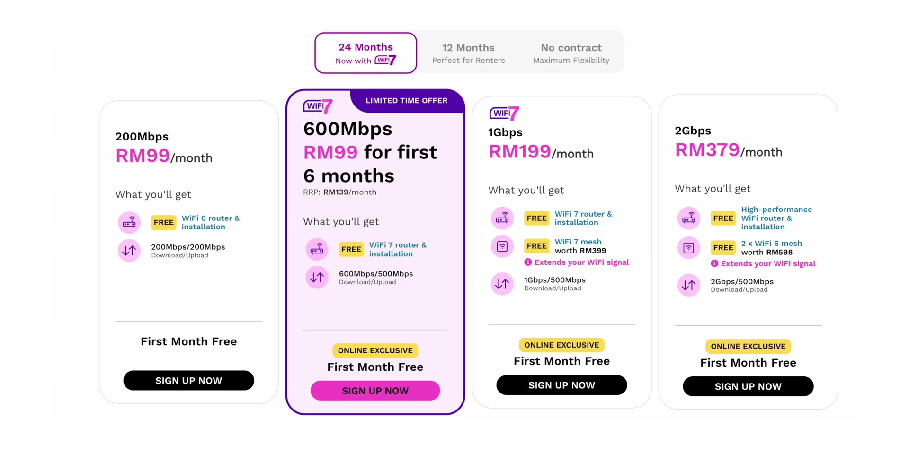The image size is (909, 454).
Task: Click the WiFi 7 logo on 1Gbps card
Action: (x=504, y=113)
